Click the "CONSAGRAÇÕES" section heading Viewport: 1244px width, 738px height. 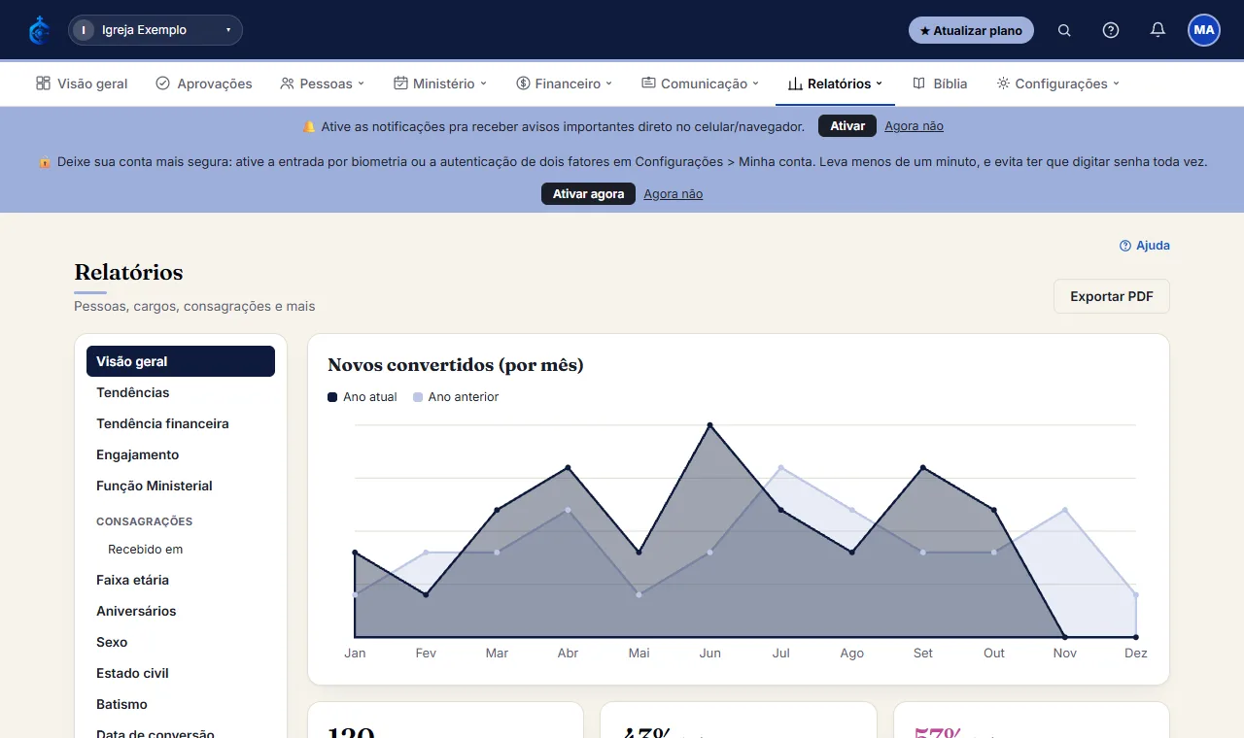(x=145, y=521)
